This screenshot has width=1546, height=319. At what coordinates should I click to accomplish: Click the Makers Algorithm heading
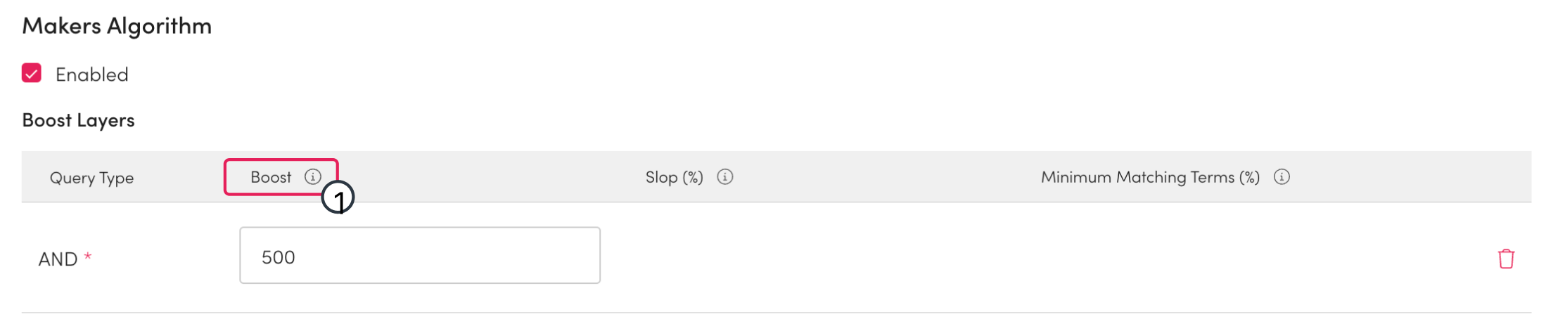117,26
